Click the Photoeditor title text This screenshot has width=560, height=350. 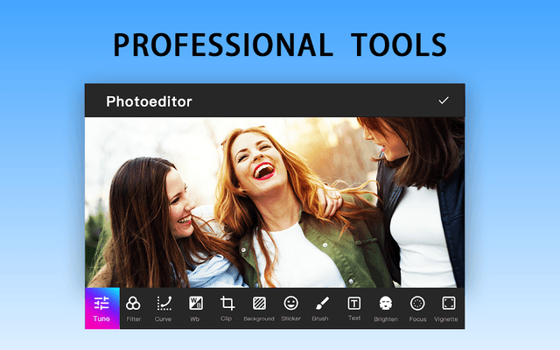coord(149,101)
